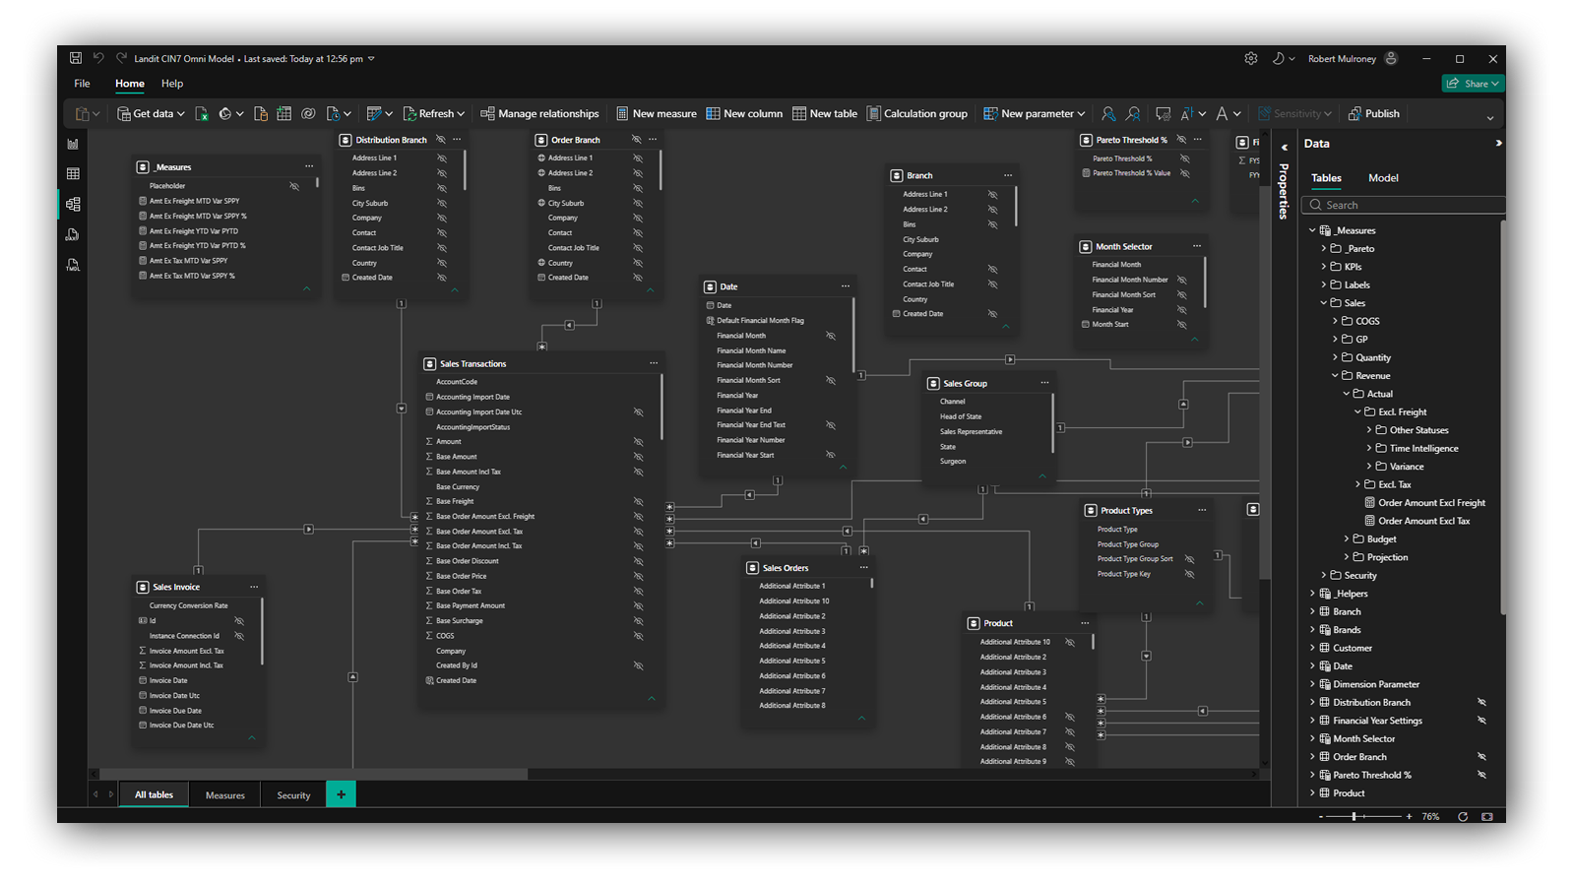Toggle visibility of Financial Year Settings table

click(1481, 721)
